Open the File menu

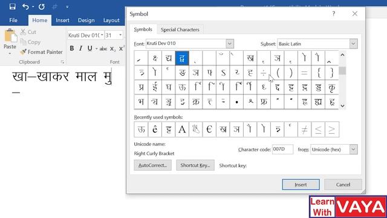[x=13, y=20]
